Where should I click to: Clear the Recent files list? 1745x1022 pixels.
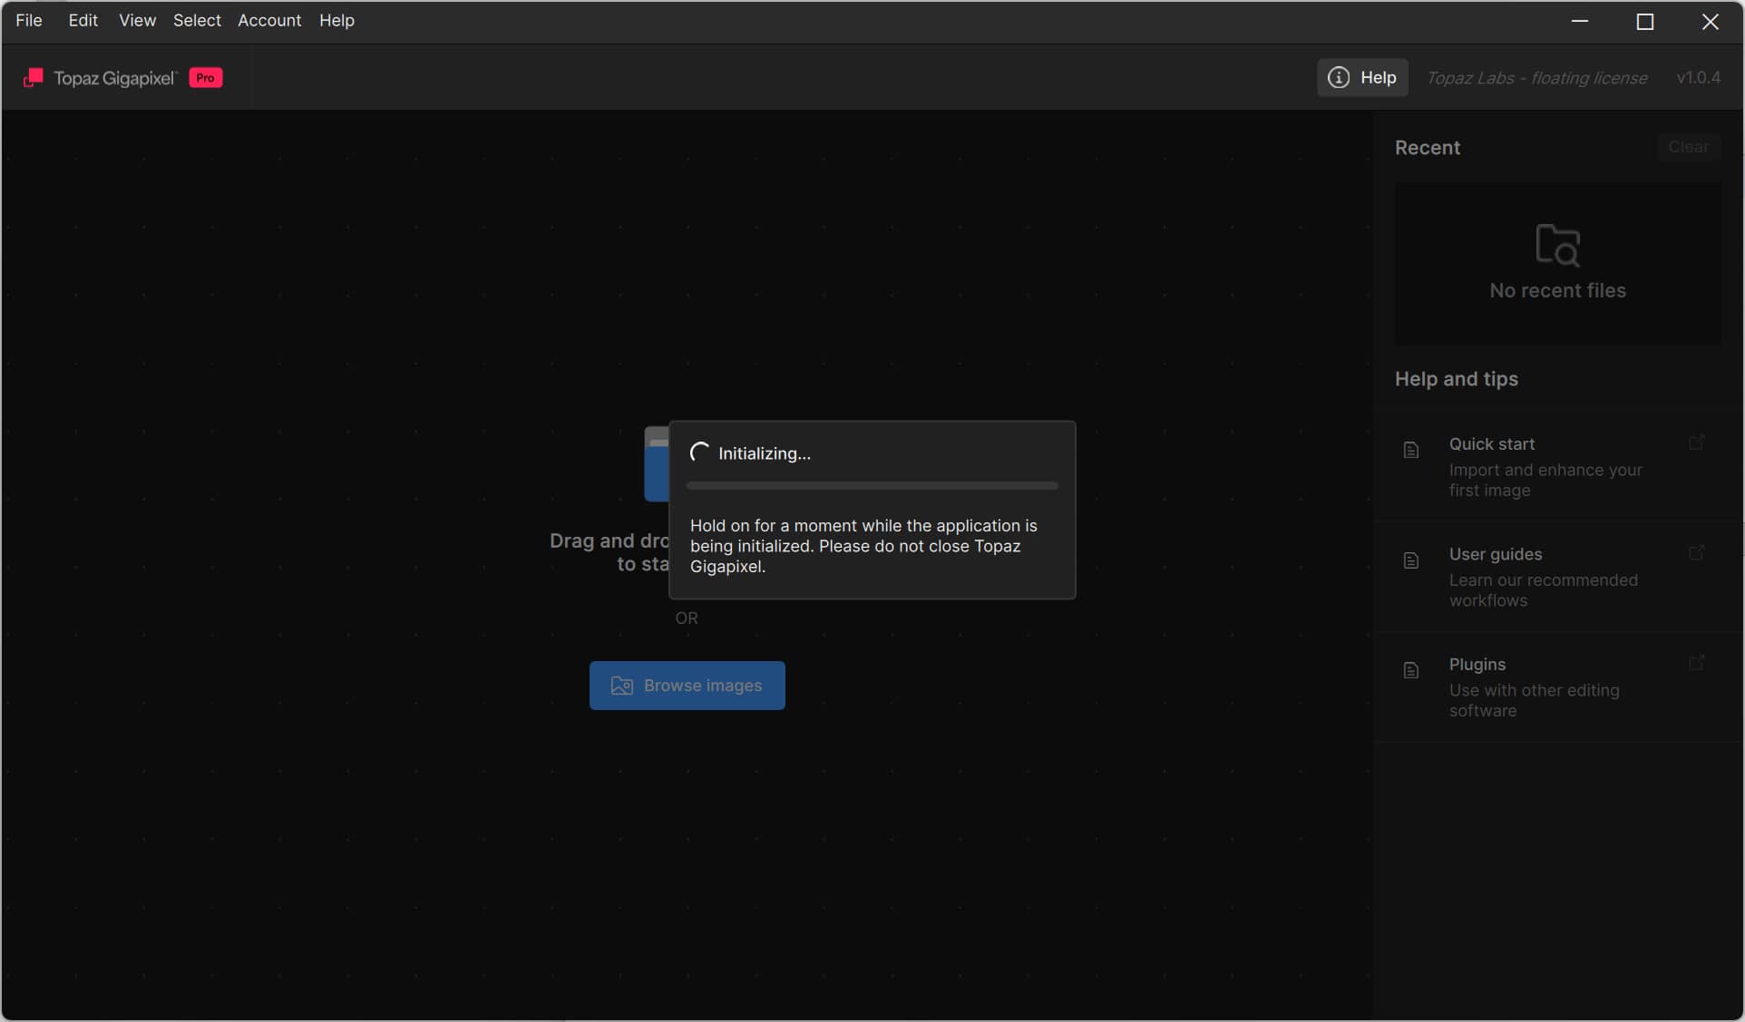(x=1688, y=147)
